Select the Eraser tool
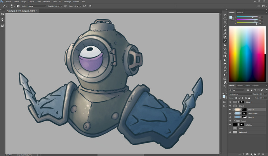Viewport: 268px width, 156px height. (224, 52)
